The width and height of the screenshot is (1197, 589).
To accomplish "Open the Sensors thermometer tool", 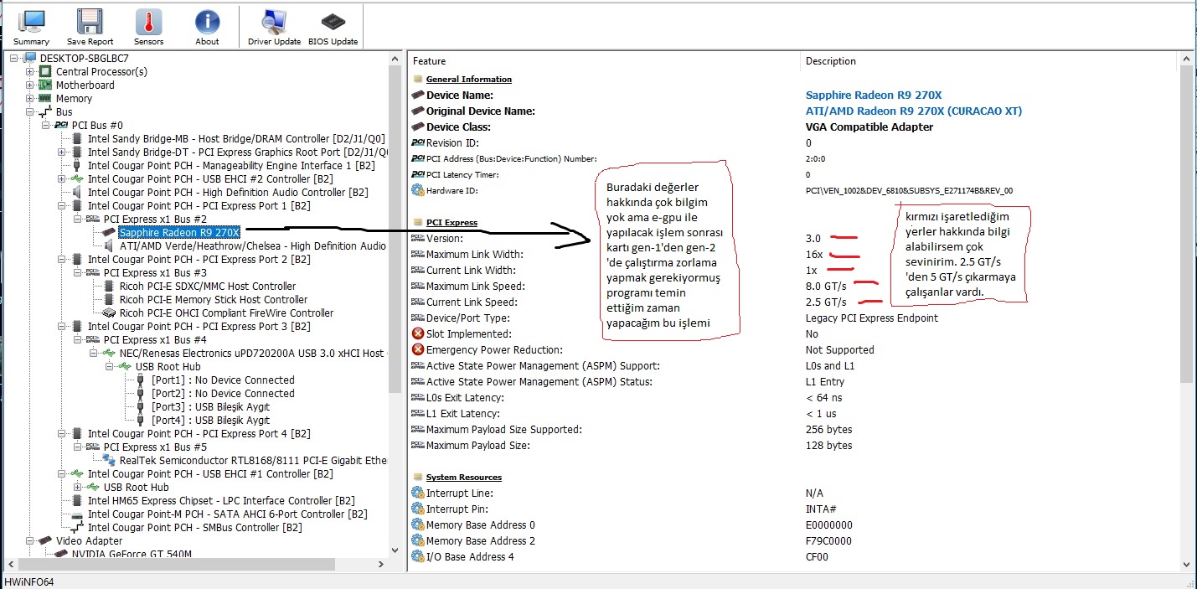I will (x=148, y=27).
